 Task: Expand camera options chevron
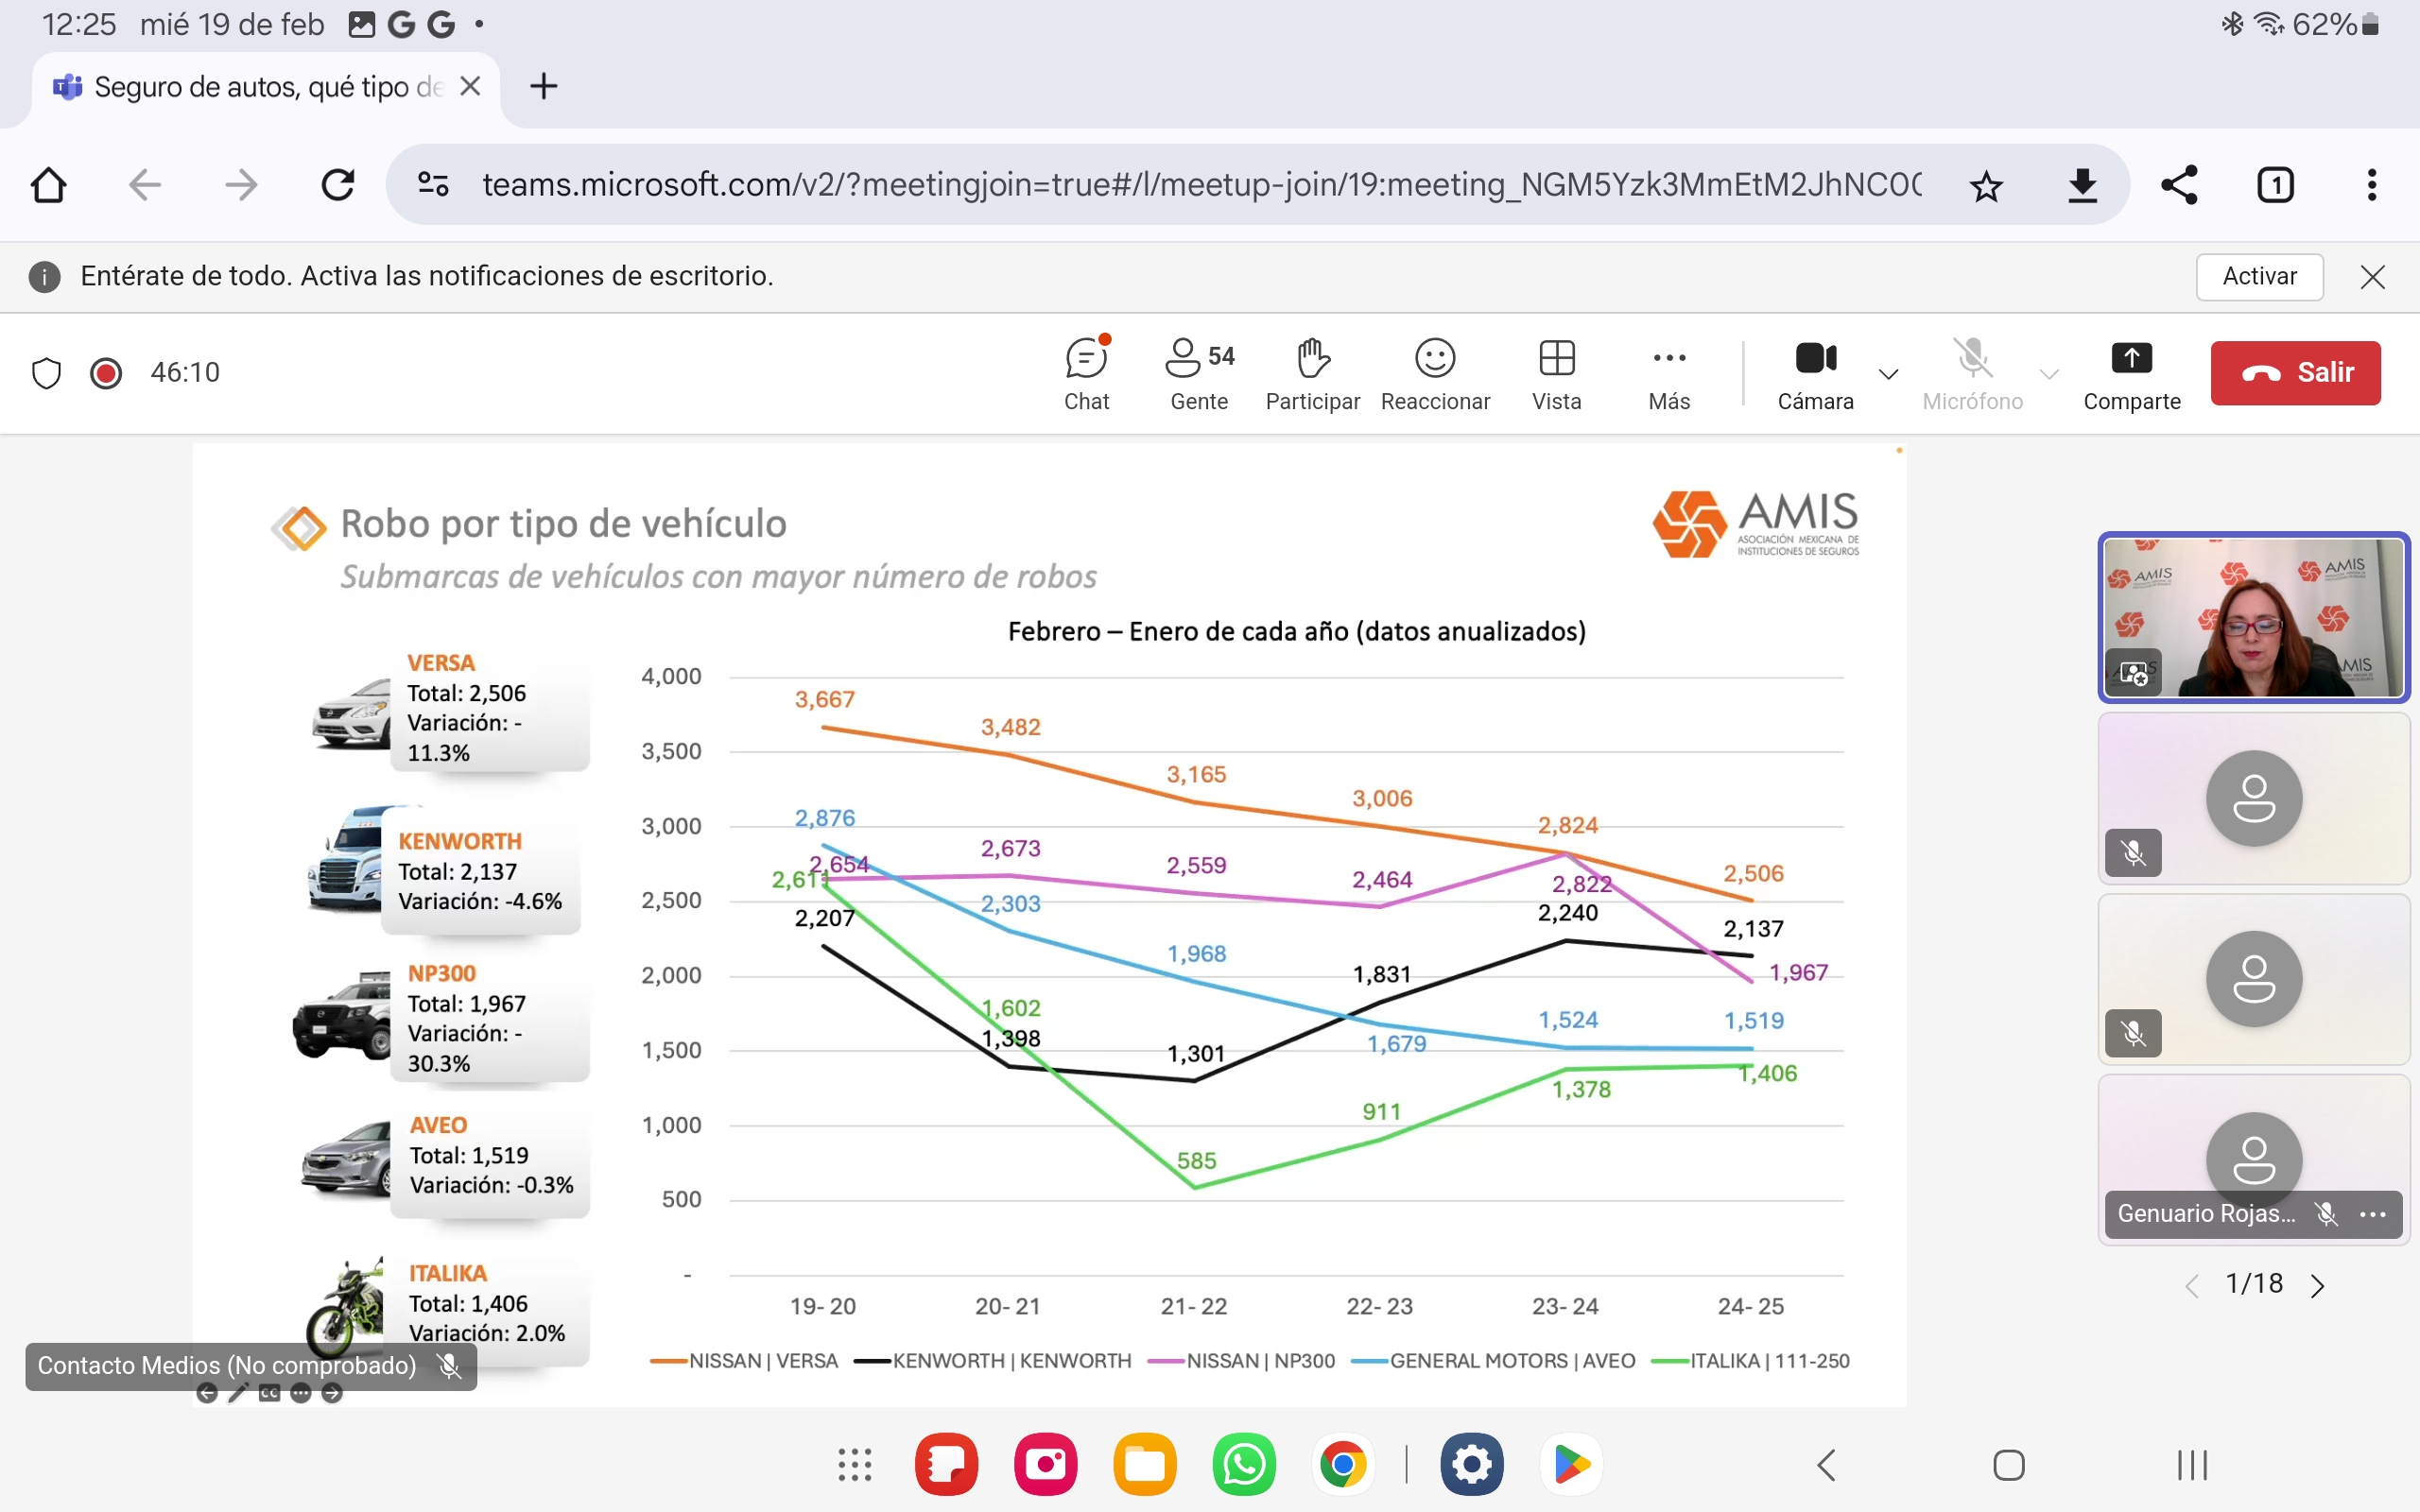click(x=1888, y=375)
